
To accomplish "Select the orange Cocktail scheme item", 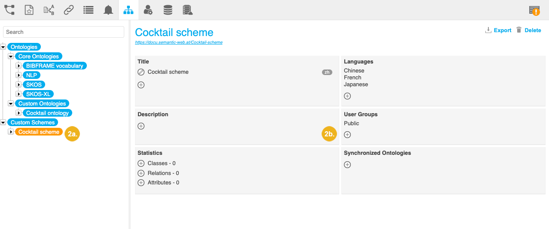I will pyautogui.click(x=39, y=132).
